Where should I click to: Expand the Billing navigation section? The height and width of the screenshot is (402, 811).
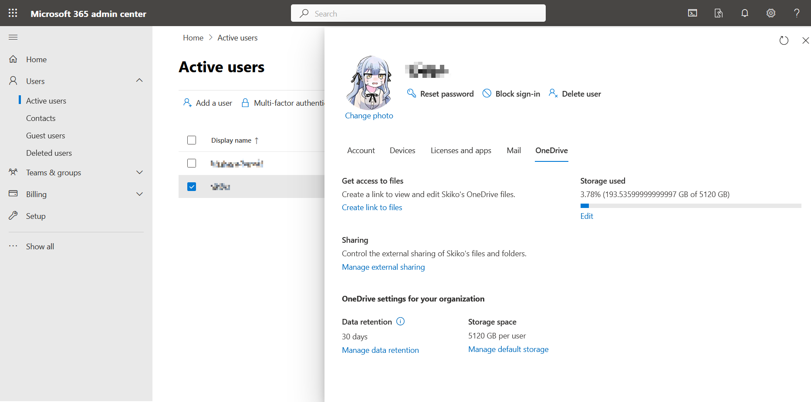pos(139,194)
